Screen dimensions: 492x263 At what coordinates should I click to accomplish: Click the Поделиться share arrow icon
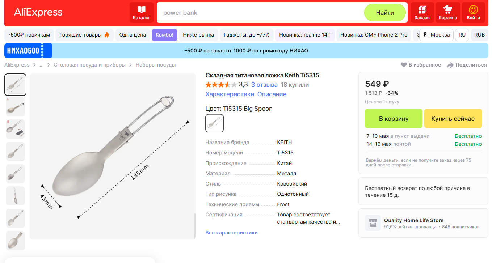point(450,65)
